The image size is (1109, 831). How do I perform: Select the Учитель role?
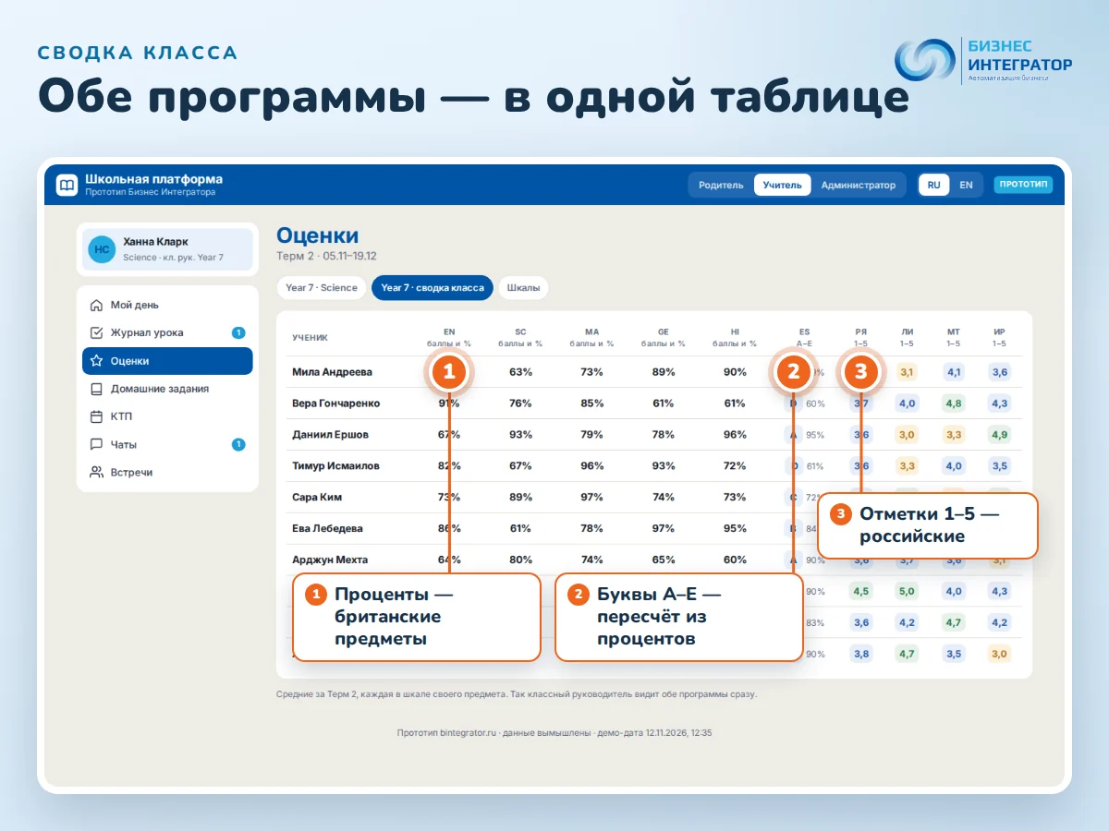pyautogui.click(x=783, y=185)
